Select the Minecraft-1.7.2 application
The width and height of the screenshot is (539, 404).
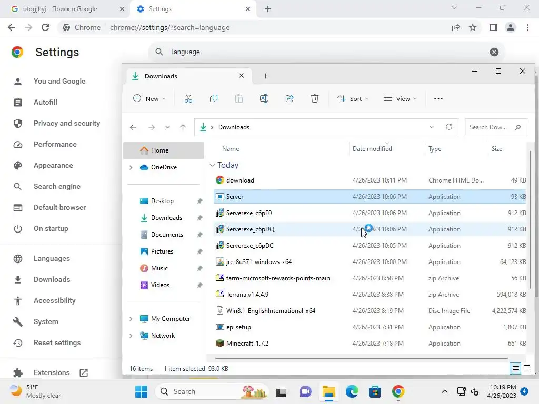370,344
